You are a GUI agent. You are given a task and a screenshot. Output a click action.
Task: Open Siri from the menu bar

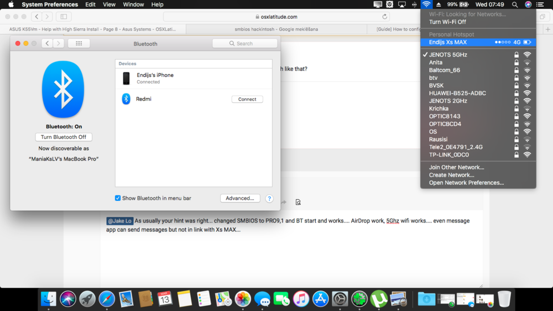[x=528, y=4]
